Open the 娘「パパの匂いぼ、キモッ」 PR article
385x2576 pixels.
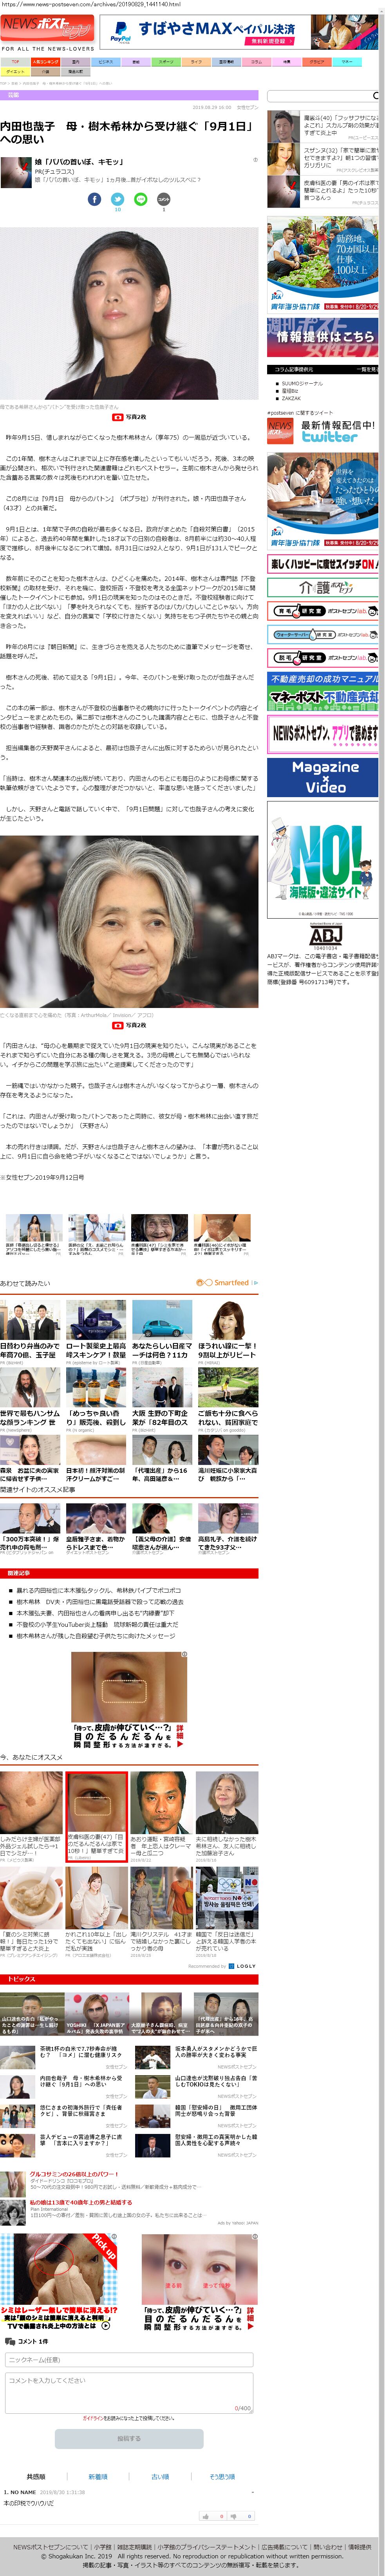[80, 161]
